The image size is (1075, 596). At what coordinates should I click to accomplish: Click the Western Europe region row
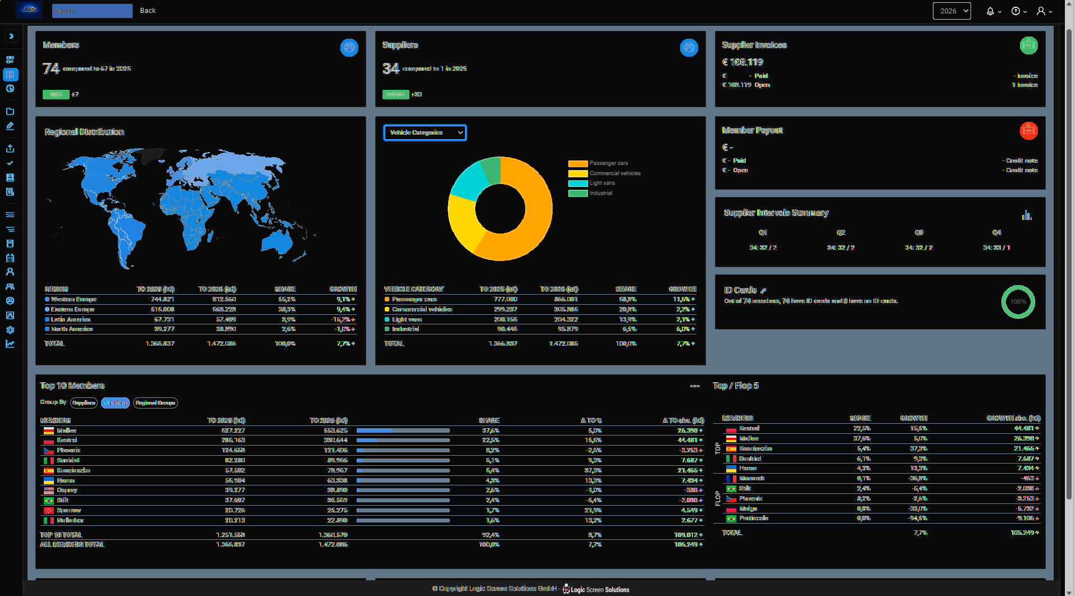tap(200, 300)
